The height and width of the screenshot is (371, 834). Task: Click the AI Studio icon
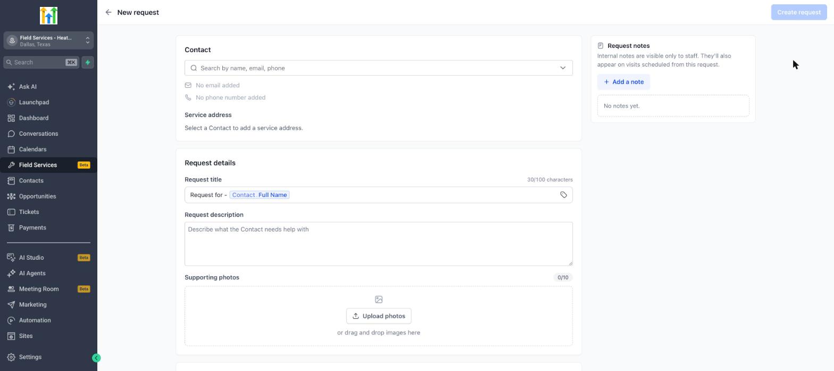tap(11, 258)
